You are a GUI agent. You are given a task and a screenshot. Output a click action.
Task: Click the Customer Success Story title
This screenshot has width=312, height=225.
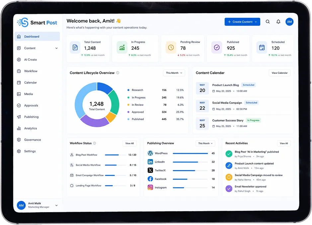228,120
